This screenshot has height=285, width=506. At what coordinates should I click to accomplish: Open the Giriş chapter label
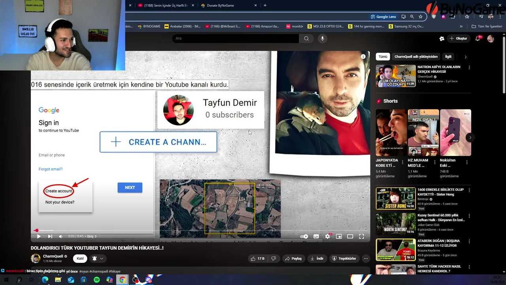91,236
